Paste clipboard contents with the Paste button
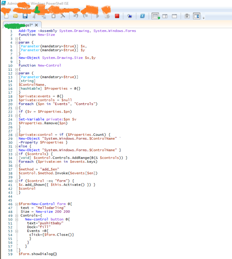Image resolution: width=232 pixels, height=259 pixels. tap(53, 16)
